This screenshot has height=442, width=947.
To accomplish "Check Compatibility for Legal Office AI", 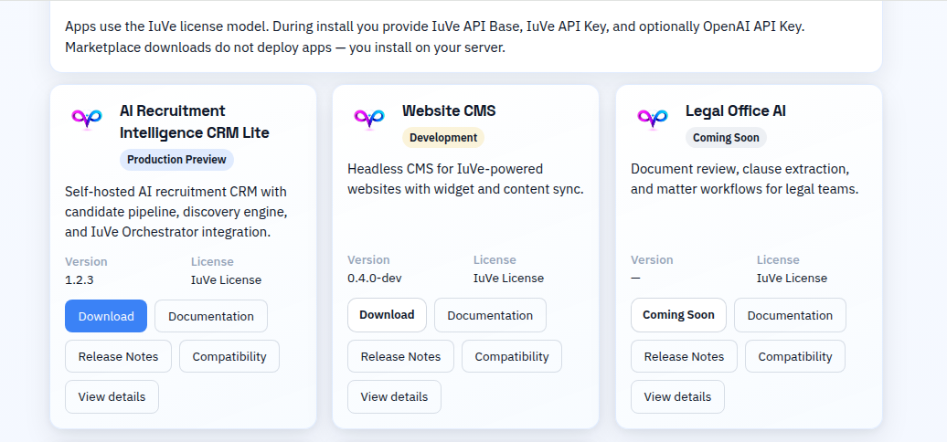I will (795, 356).
